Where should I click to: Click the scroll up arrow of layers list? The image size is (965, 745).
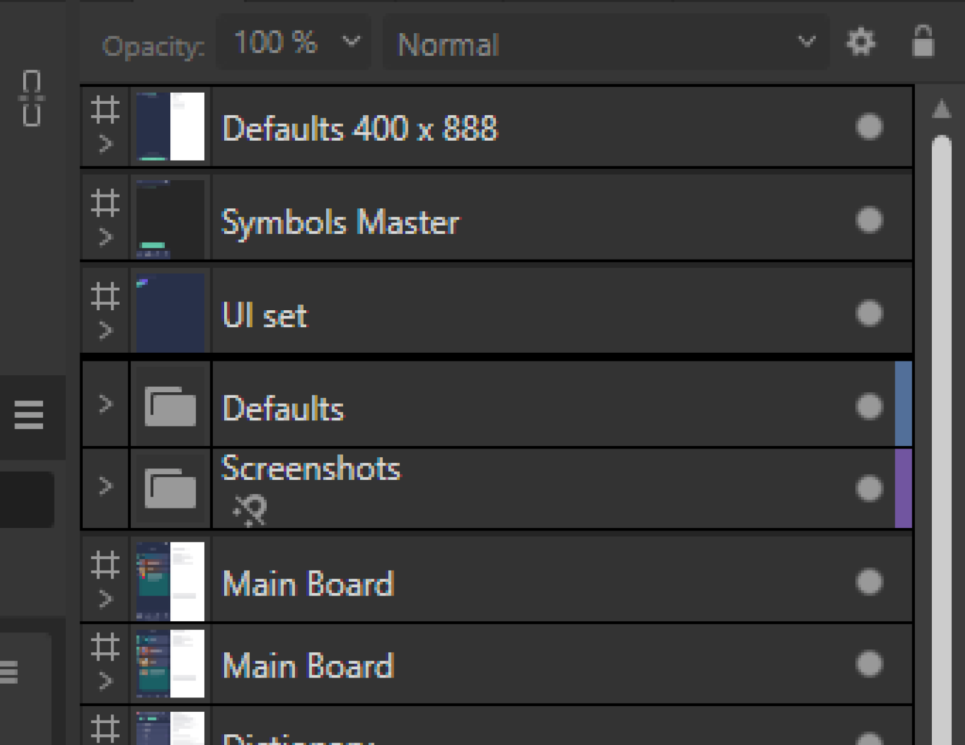[x=942, y=109]
